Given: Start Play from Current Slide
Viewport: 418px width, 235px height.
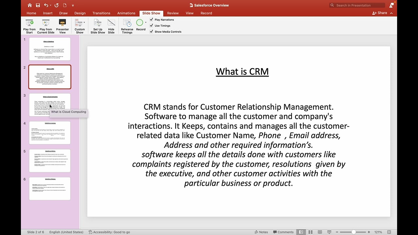Looking at the screenshot, I should click(x=46, y=26).
